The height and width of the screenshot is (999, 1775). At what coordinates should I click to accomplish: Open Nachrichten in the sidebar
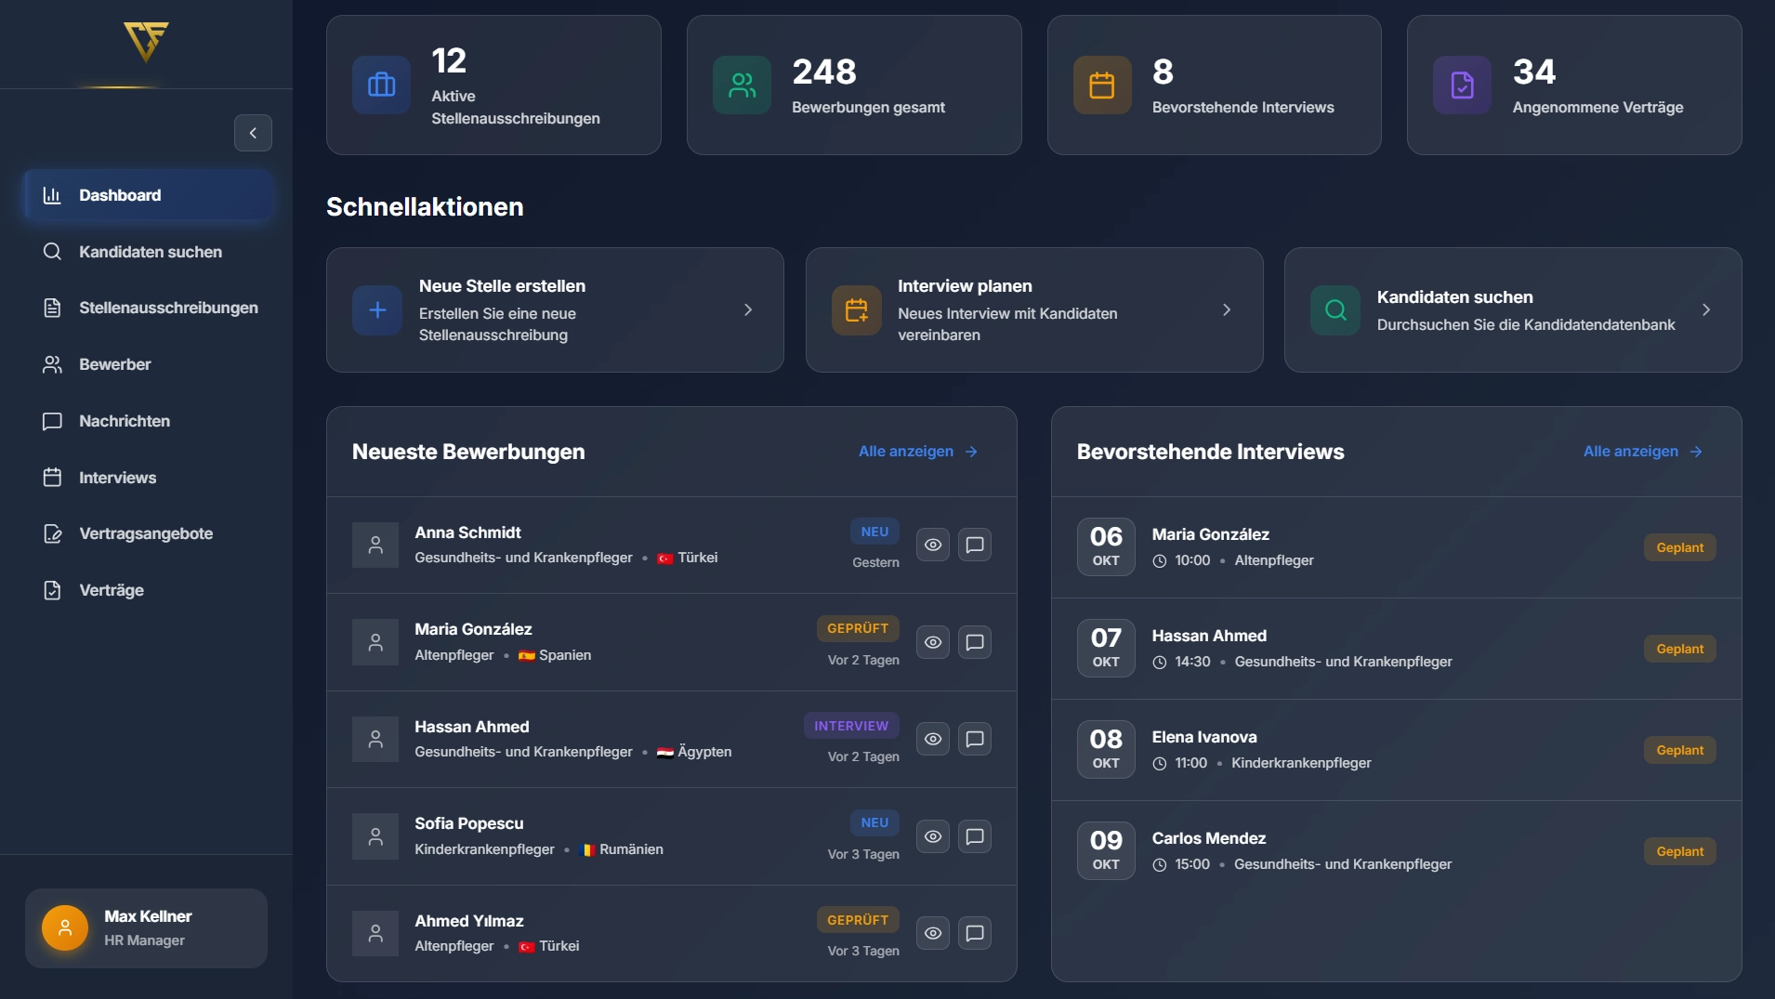tap(125, 421)
